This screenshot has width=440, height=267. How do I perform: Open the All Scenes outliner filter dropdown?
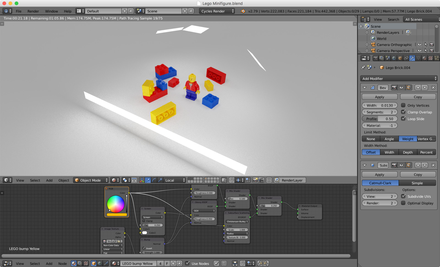tap(421, 19)
